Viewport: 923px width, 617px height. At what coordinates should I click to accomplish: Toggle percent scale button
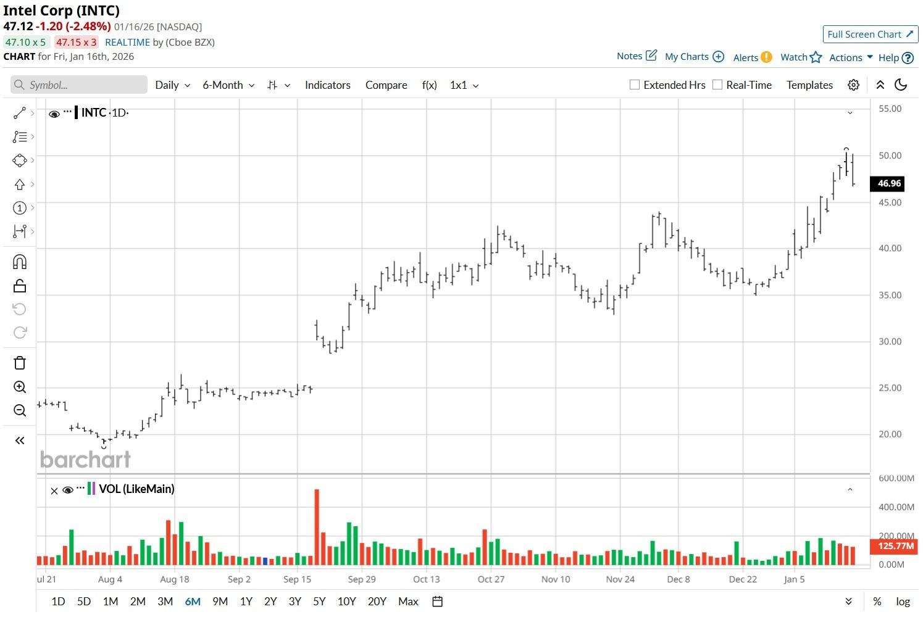tap(877, 602)
